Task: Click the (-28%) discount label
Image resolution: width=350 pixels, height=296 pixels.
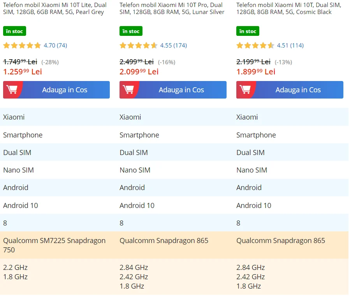Action: [x=50, y=62]
